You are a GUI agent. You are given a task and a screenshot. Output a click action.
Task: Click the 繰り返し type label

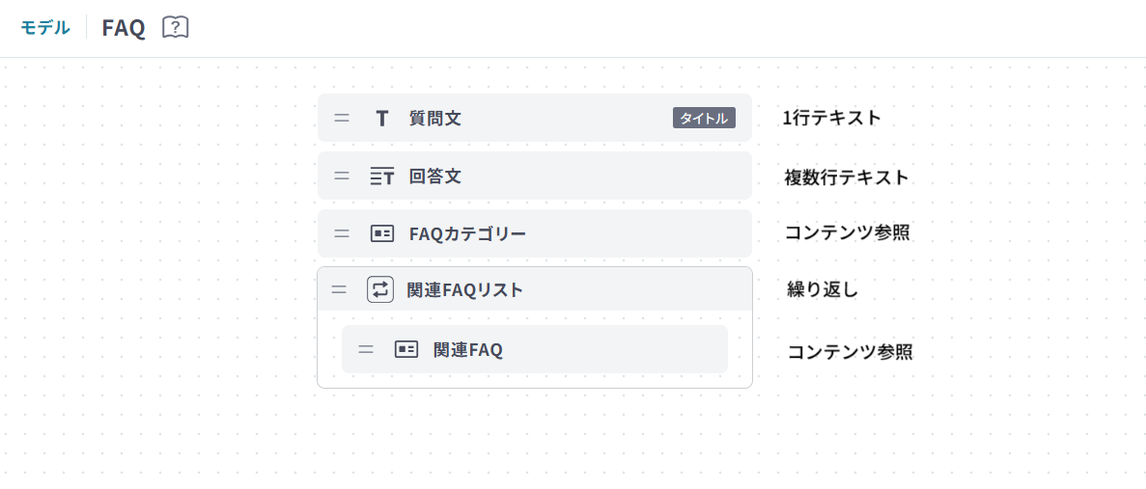(x=823, y=289)
